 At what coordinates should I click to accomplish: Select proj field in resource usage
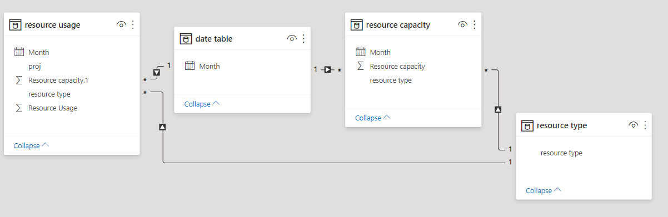(34, 66)
